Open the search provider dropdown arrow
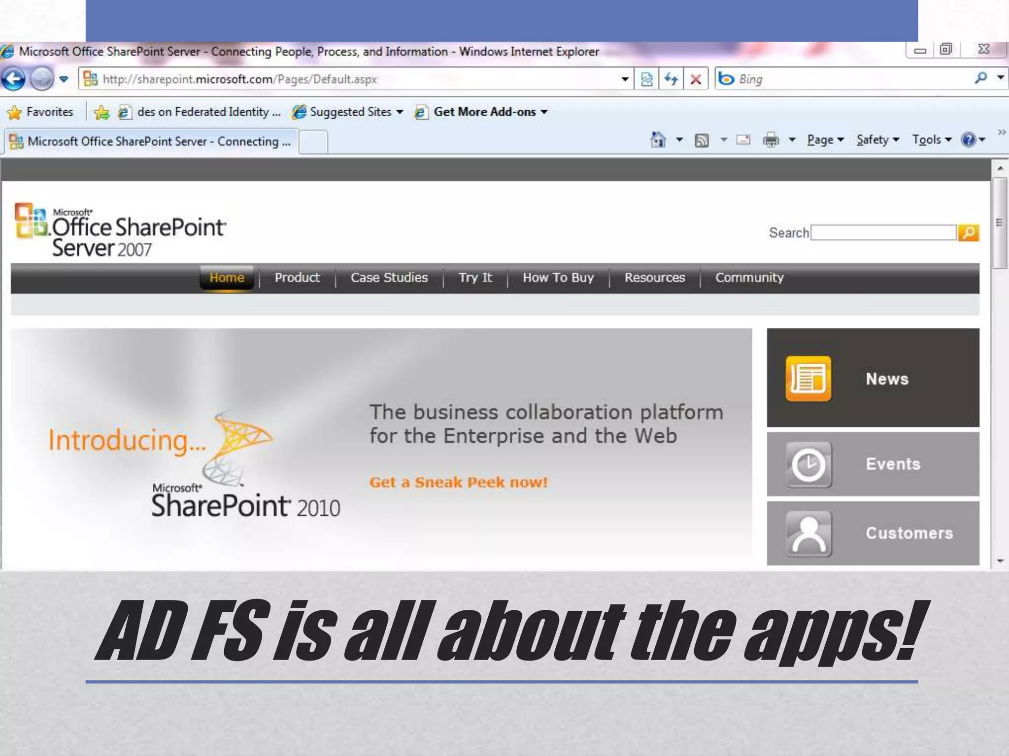Viewport: 1009px width, 756px height. pos(1000,78)
